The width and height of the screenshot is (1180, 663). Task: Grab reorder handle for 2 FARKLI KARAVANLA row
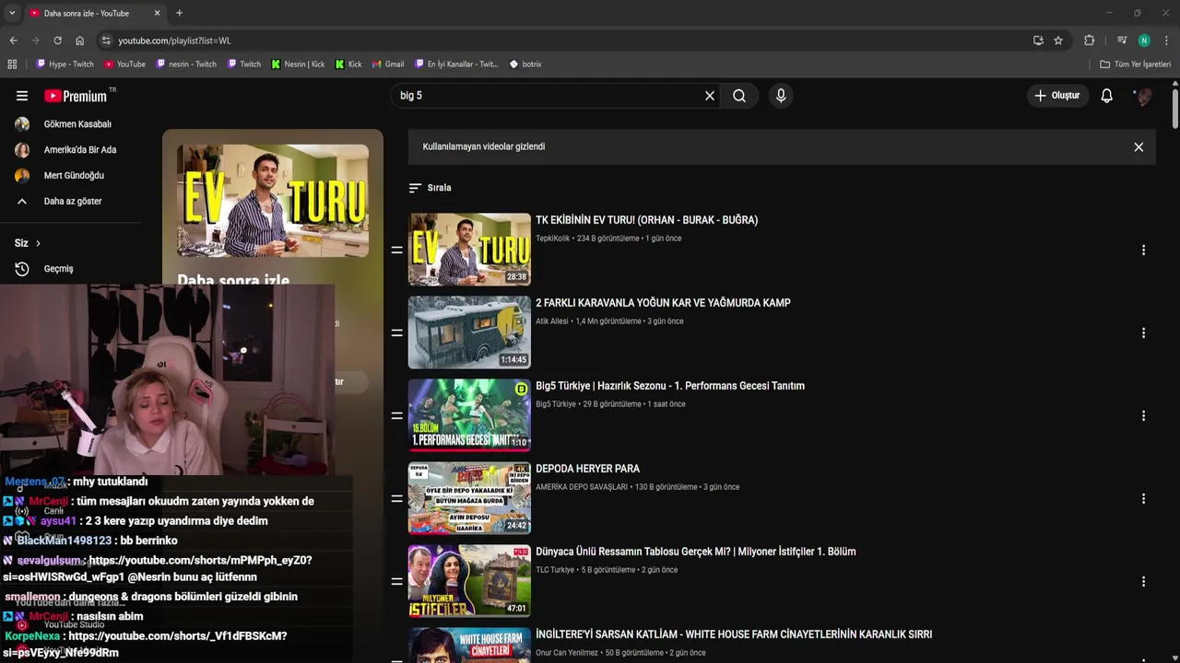(x=397, y=332)
